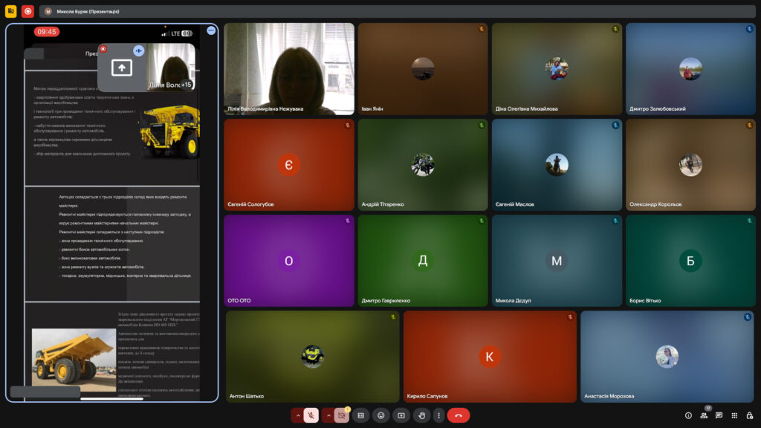Expand the audio settings chevron
This screenshot has height=428, width=761.
[x=298, y=415]
